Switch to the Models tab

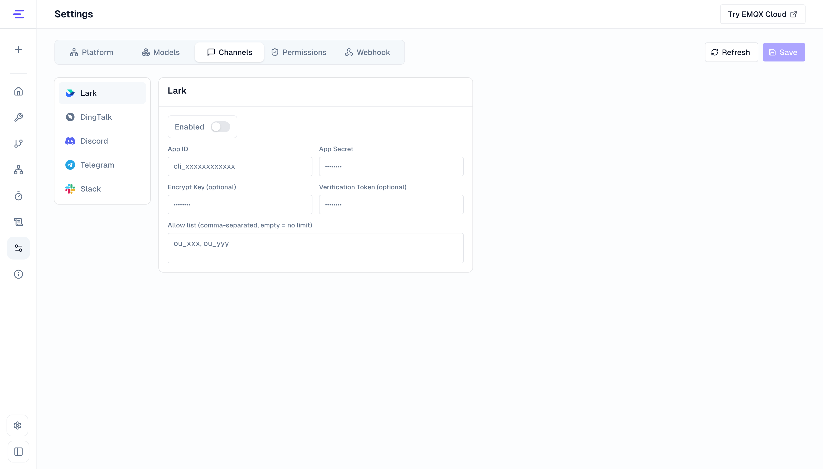click(161, 53)
